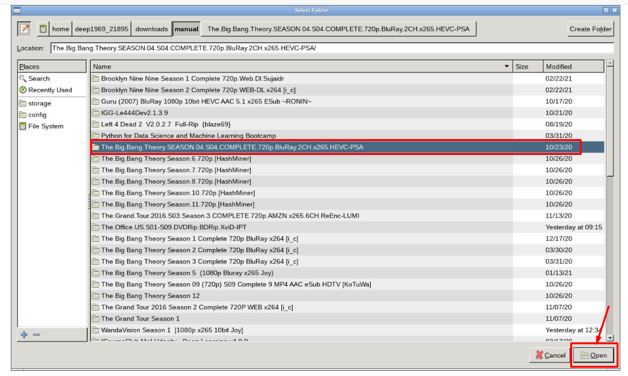Click the config folder icon in Places
The width and height of the screenshot is (628, 376).
[22, 114]
